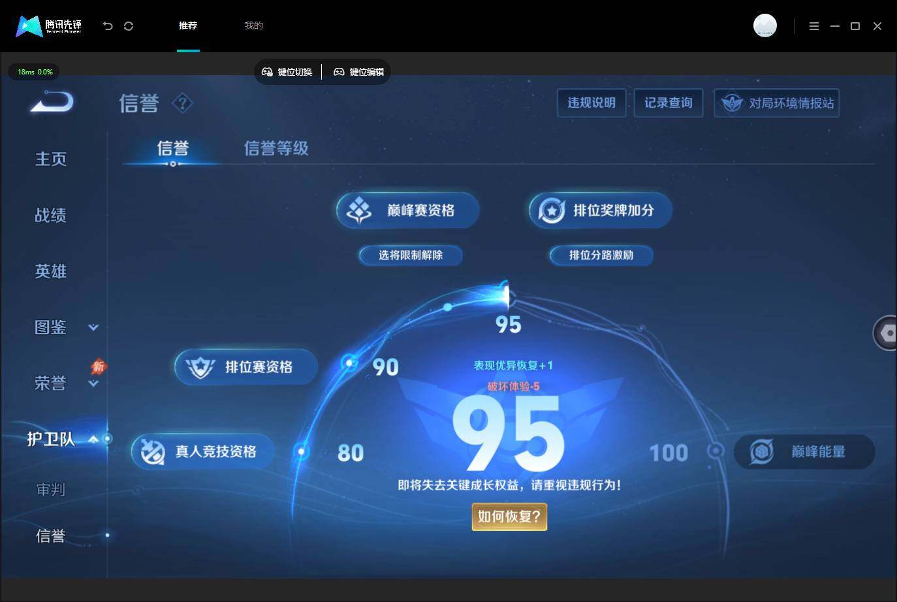Open 英雄 in the sidebar

pos(51,271)
